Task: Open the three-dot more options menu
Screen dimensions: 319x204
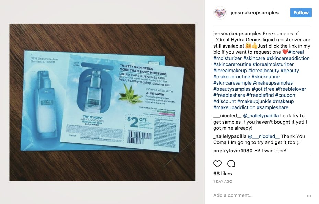Action: [309, 196]
